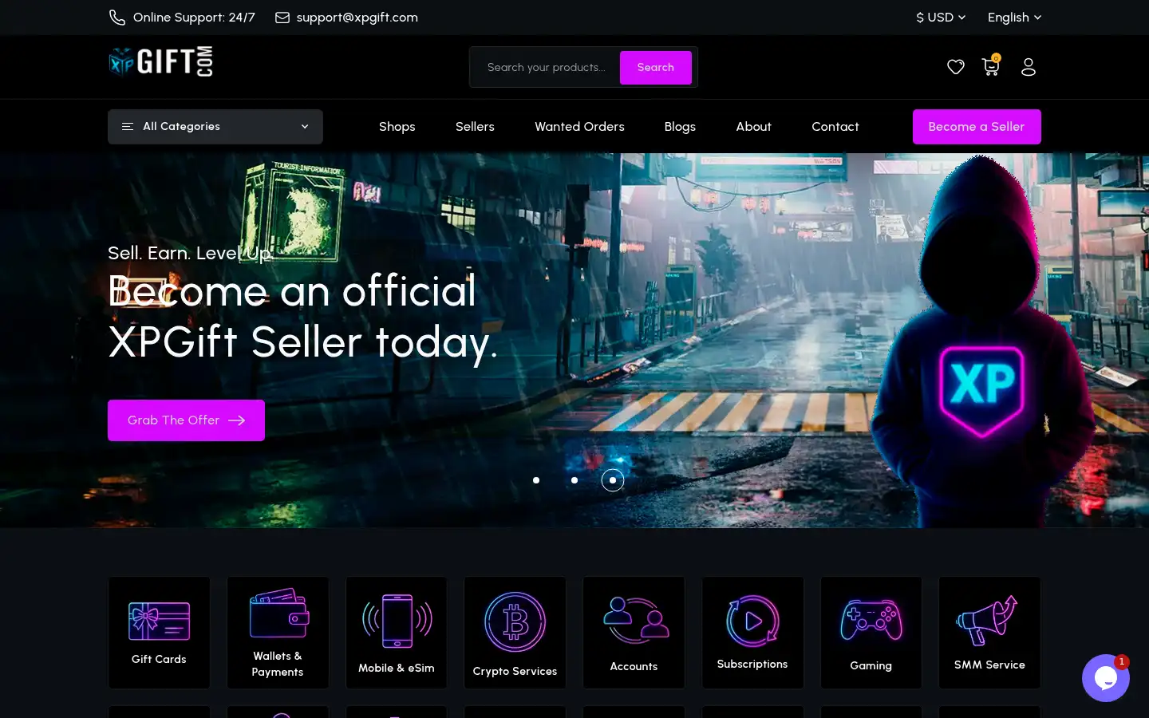The height and width of the screenshot is (718, 1149).
Task: Click the arrow icon in Grab The Offer
Action: (237, 420)
